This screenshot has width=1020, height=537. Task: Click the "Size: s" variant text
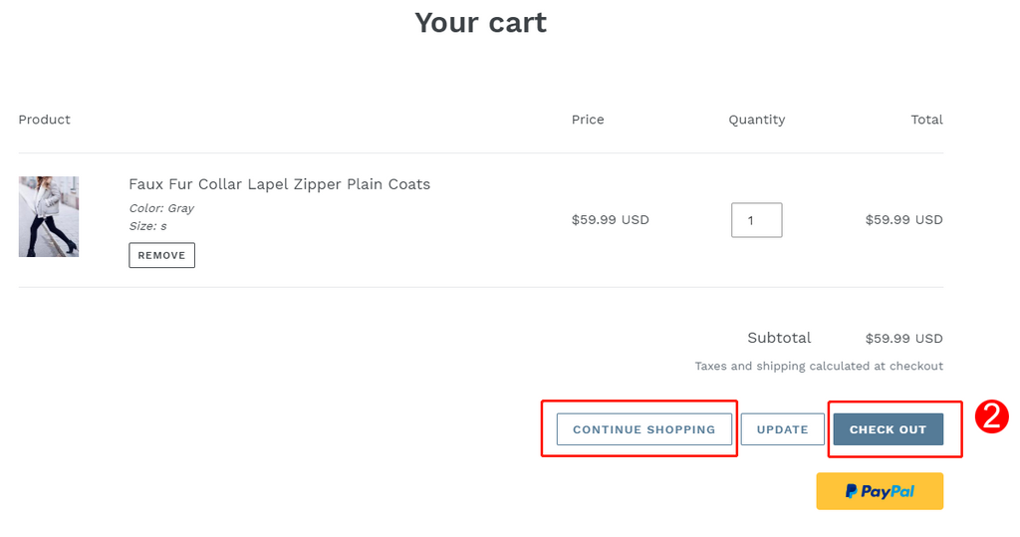tap(147, 226)
